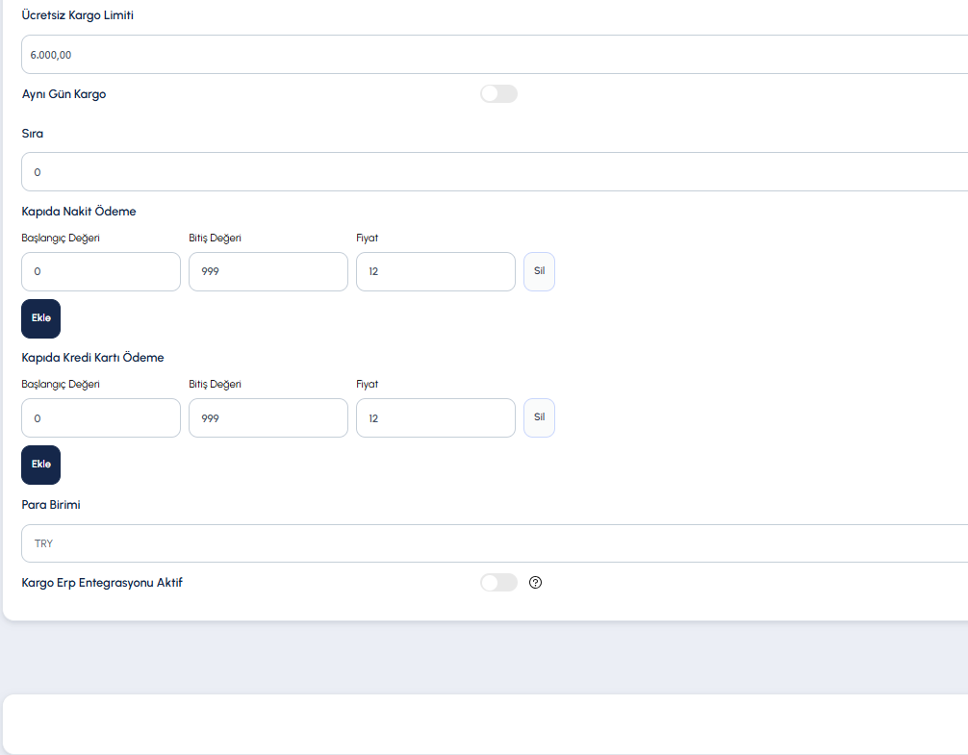
Task: Click Ekle button under Kapıda Nakit Ödeme
Action: click(40, 318)
